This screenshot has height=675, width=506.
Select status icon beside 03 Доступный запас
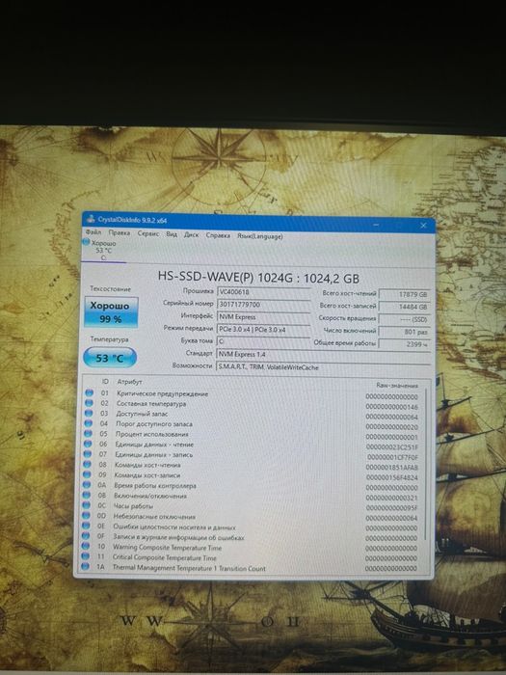click(x=89, y=414)
